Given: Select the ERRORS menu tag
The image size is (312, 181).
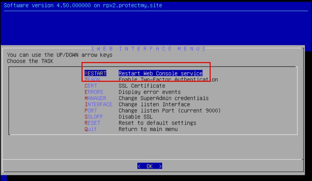Looking at the screenshot, I should [94, 92].
